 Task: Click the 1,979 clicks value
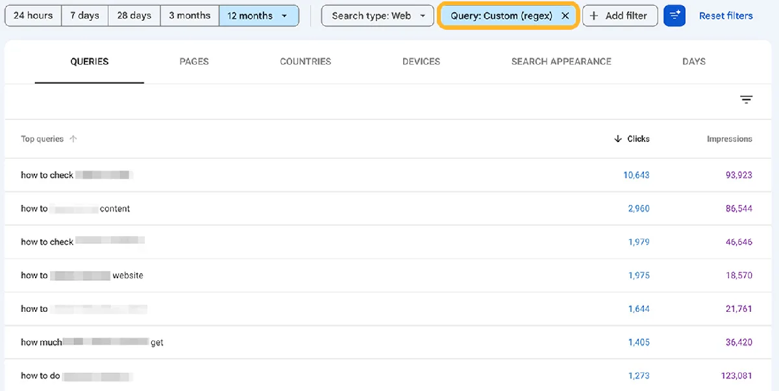click(639, 242)
